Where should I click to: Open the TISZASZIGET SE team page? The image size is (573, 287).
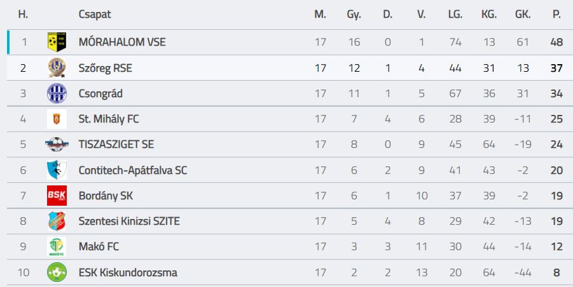116,144
